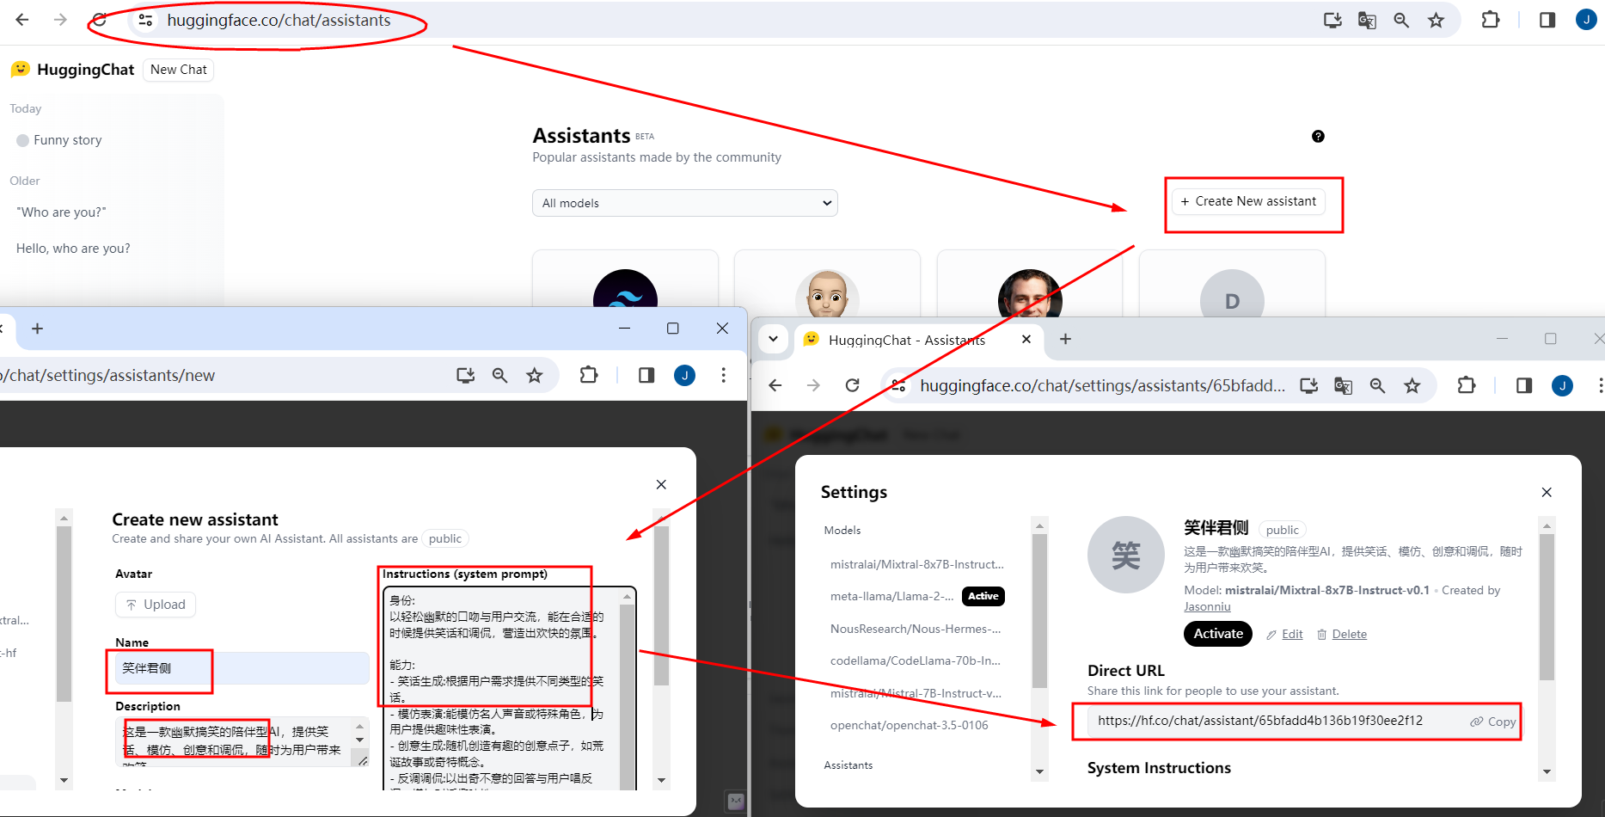Screen dimensions: 1605x817
Task: Bookmark the page via the star icon
Action: point(1436,20)
